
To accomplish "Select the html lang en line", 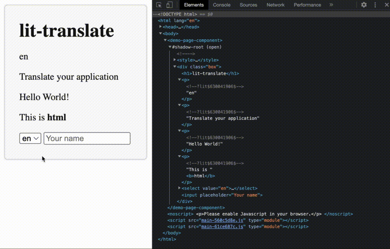I will [179, 21].
